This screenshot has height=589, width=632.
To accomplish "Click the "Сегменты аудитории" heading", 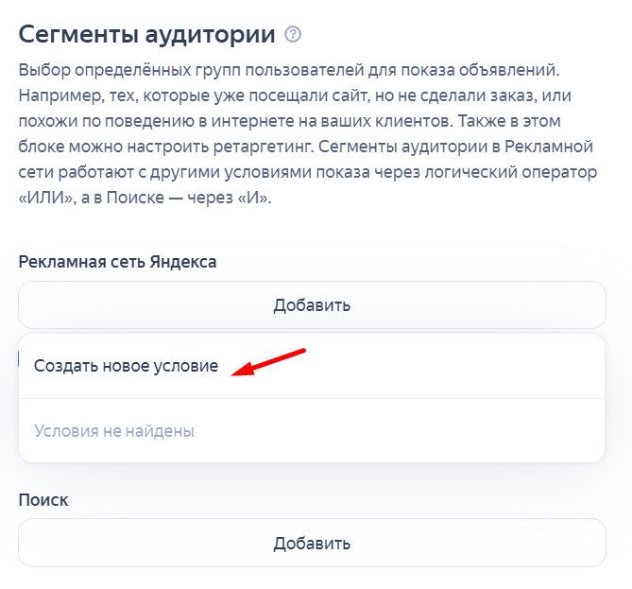I will coord(147,35).
